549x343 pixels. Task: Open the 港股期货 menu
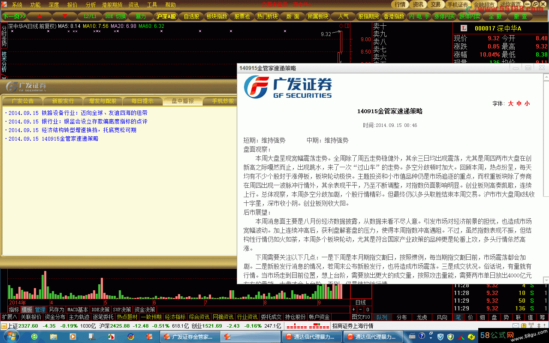pyautogui.click(x=112, y=5)
